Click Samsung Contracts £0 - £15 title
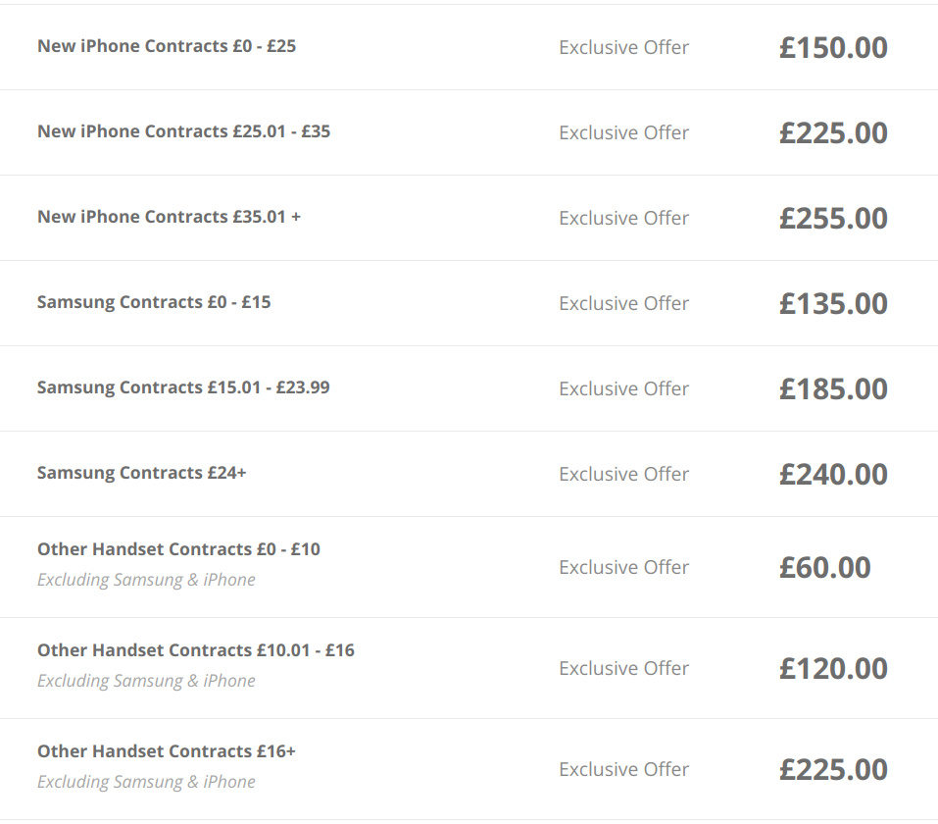 [x=154, y=302]
